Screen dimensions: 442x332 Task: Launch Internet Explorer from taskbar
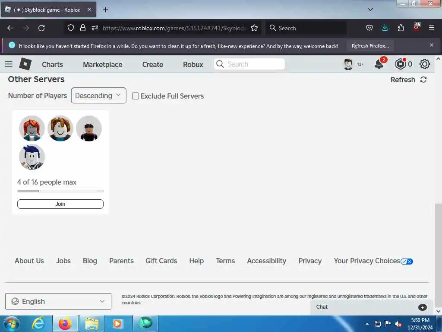pyautogui.click(x=38, y=323)
